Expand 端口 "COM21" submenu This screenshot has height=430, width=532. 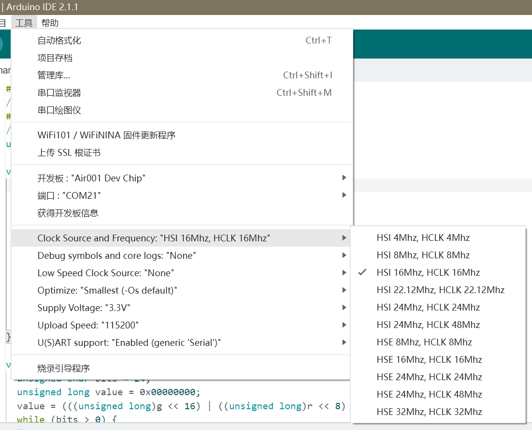(x=182, y=195)
